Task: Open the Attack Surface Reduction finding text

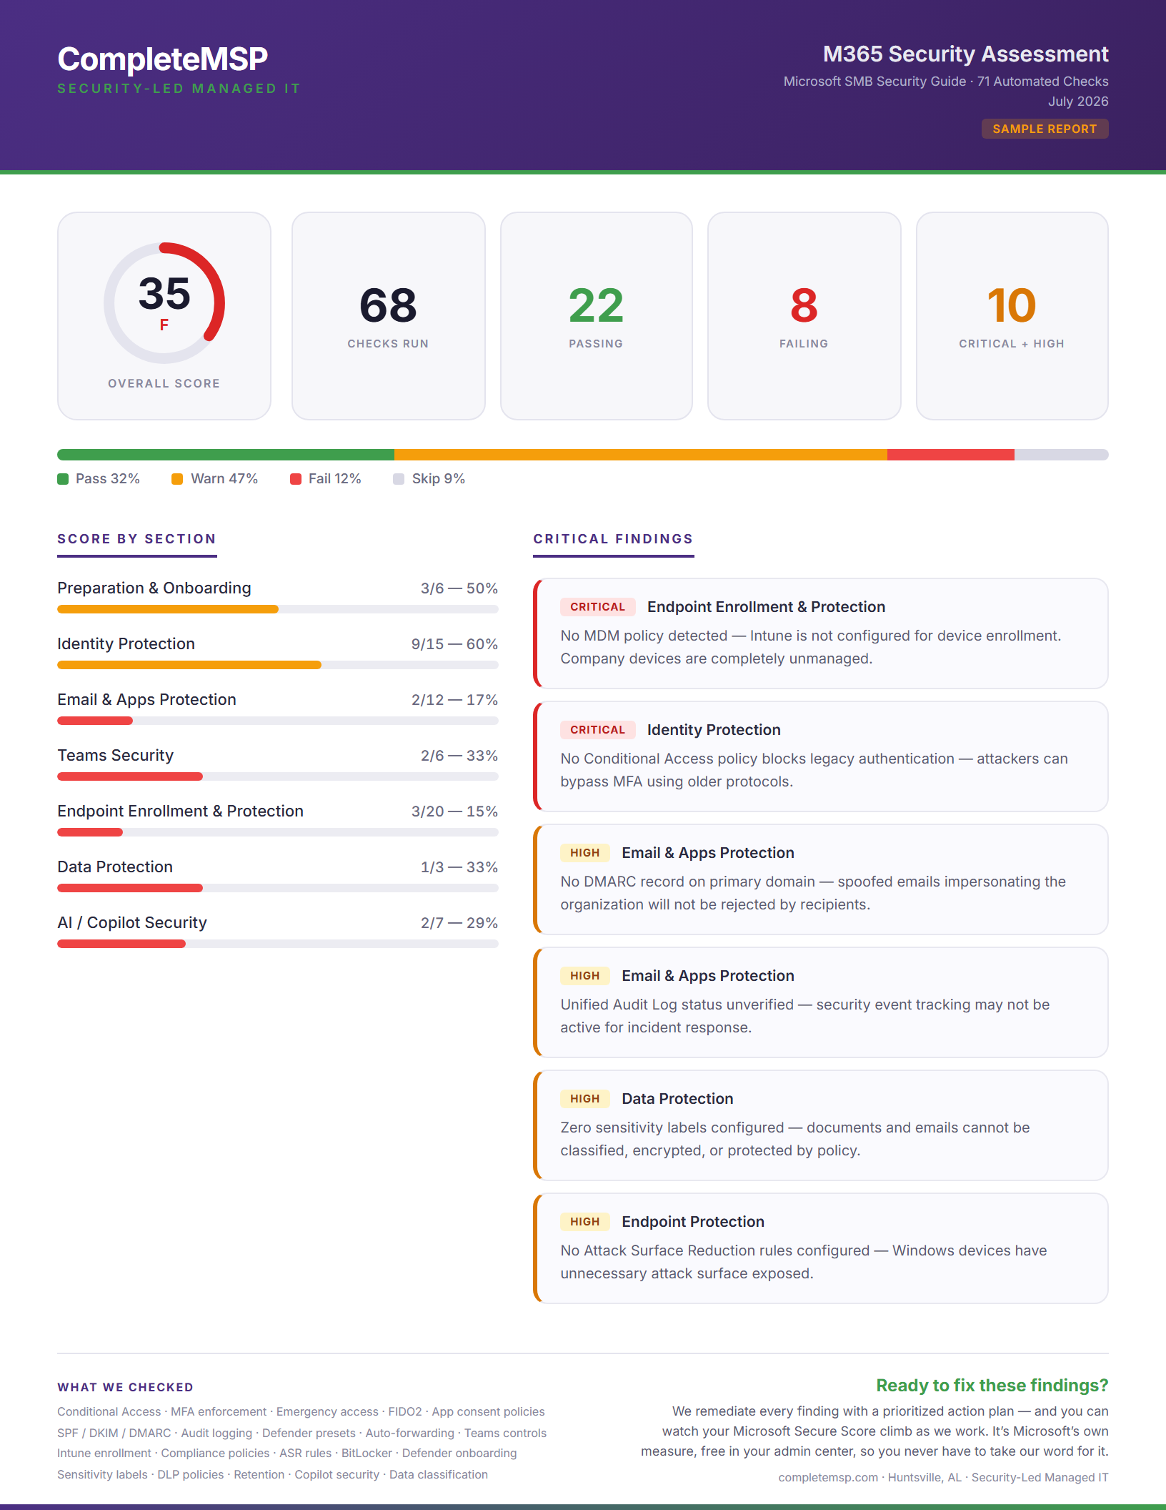Action: [x=804, y=1262]
